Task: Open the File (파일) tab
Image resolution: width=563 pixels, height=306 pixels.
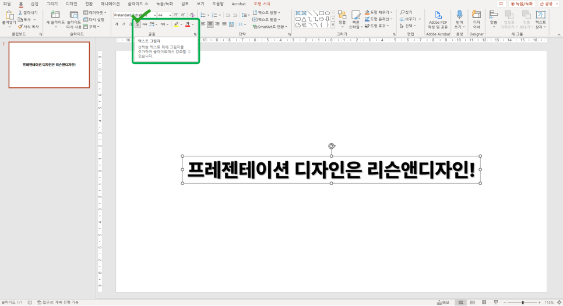Action: coord(7,4)
